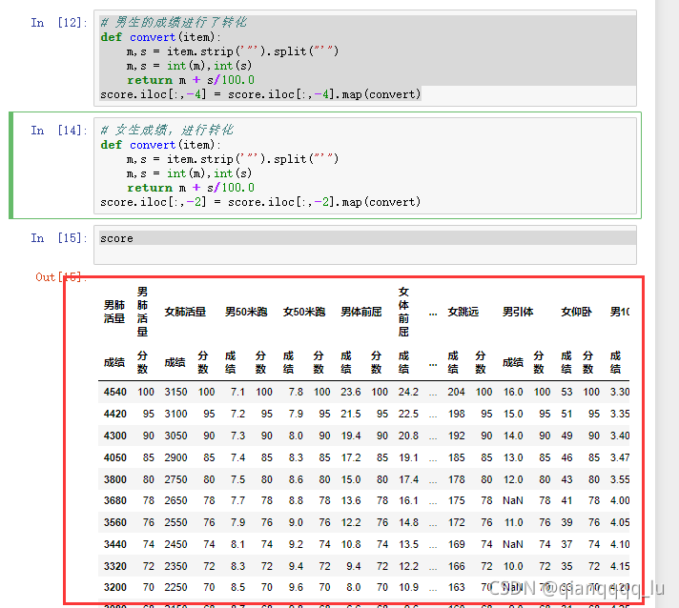Click the cell with value 3050
This screenshot has width=679, height=608.
coord(175,436)
